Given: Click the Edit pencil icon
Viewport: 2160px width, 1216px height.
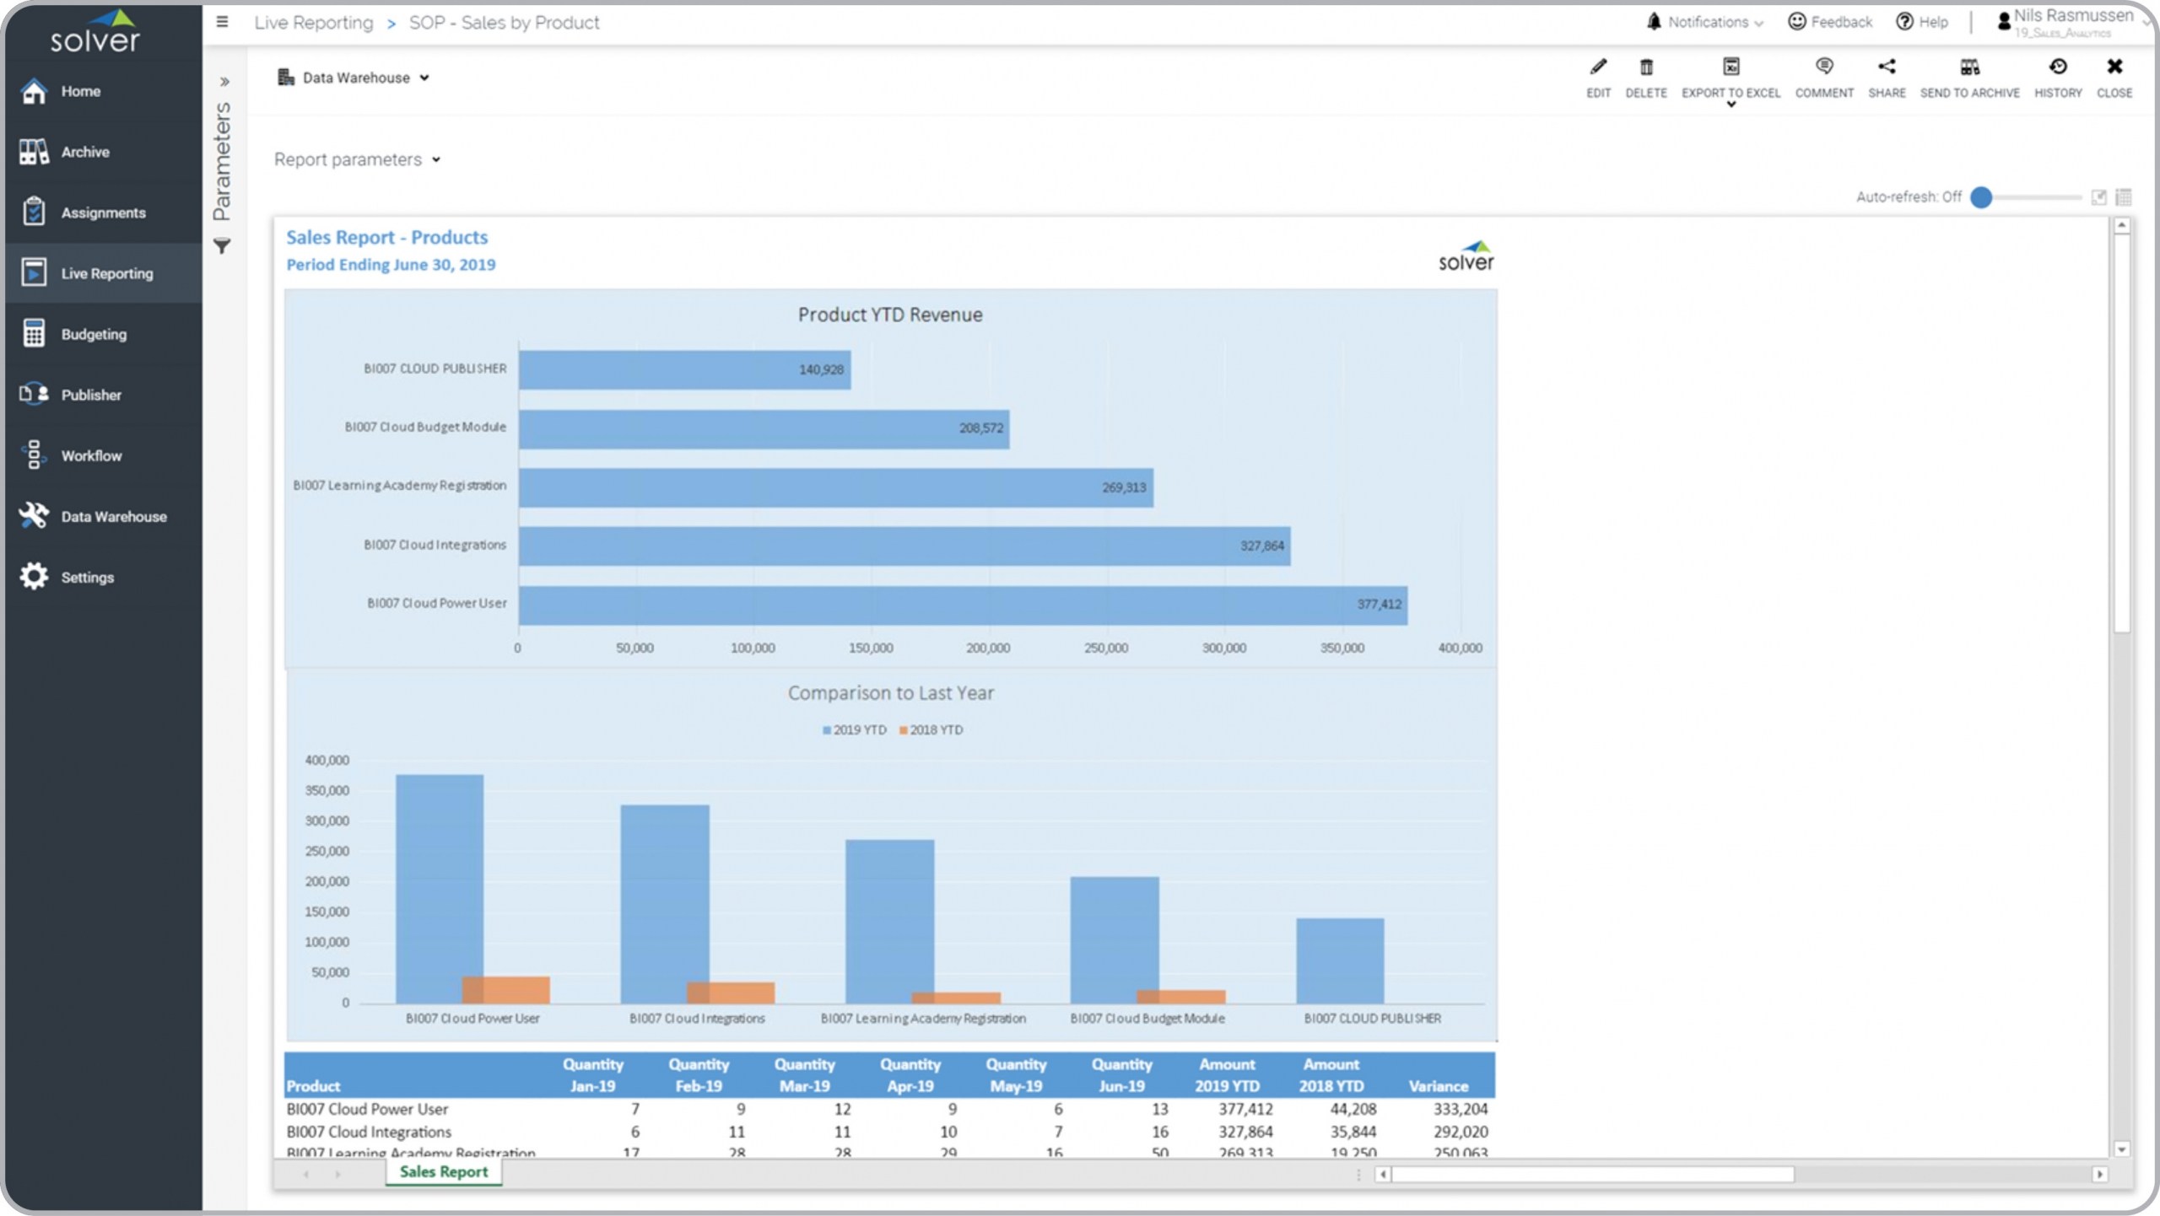Looking at the screenshot, I should [x=1598, y=67].
